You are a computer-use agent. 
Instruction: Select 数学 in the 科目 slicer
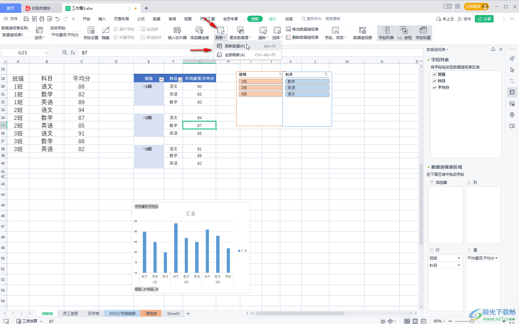click(307, 81)
